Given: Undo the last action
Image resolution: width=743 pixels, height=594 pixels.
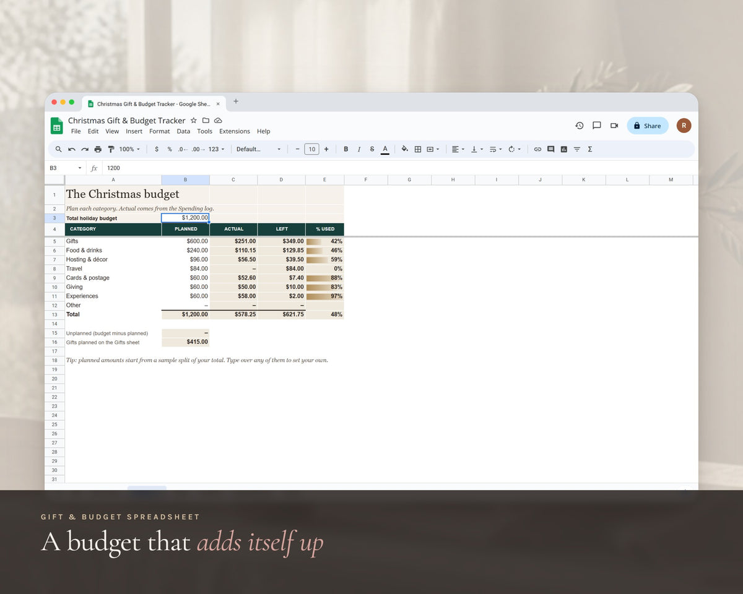Looking at the screenshot, I should pyautogui.click(x=72, y=149).
